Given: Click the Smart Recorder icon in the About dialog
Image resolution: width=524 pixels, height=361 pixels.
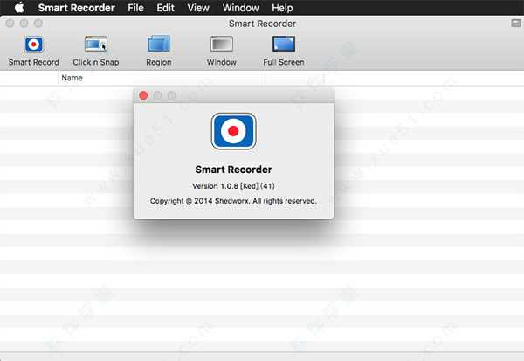Looking at the screenshot, I should tap(233, 131).
